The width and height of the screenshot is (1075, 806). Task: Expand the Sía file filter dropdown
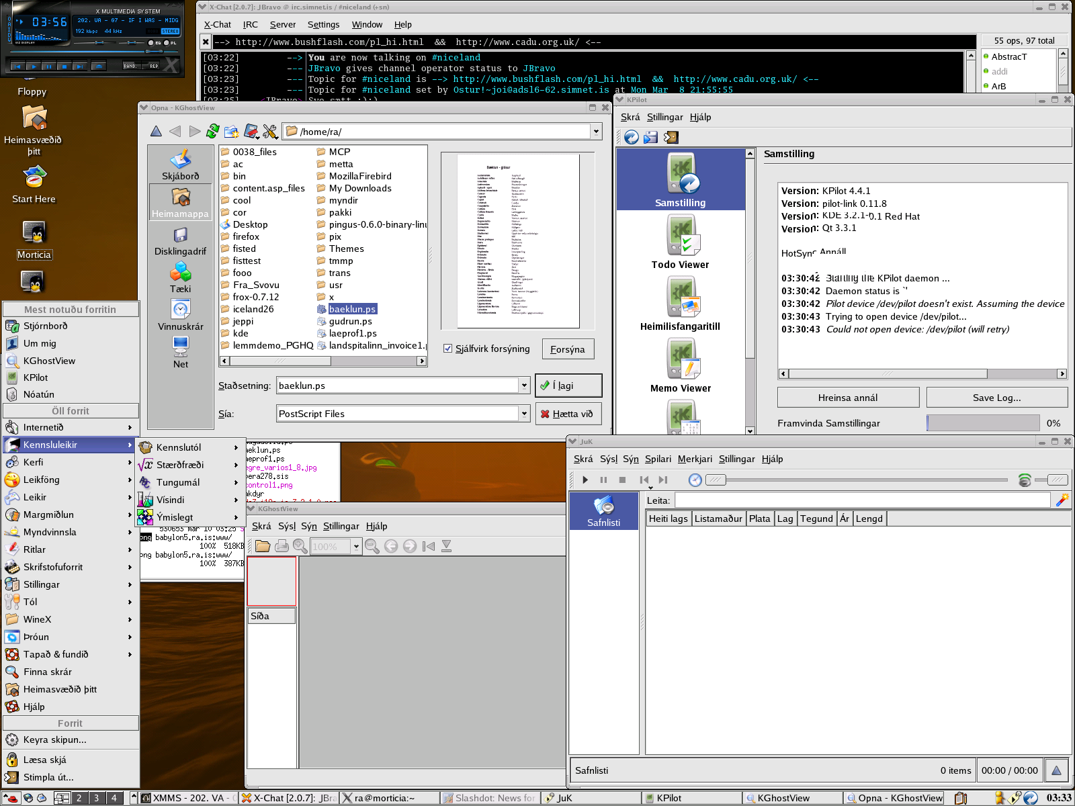[x=524, y=414]
